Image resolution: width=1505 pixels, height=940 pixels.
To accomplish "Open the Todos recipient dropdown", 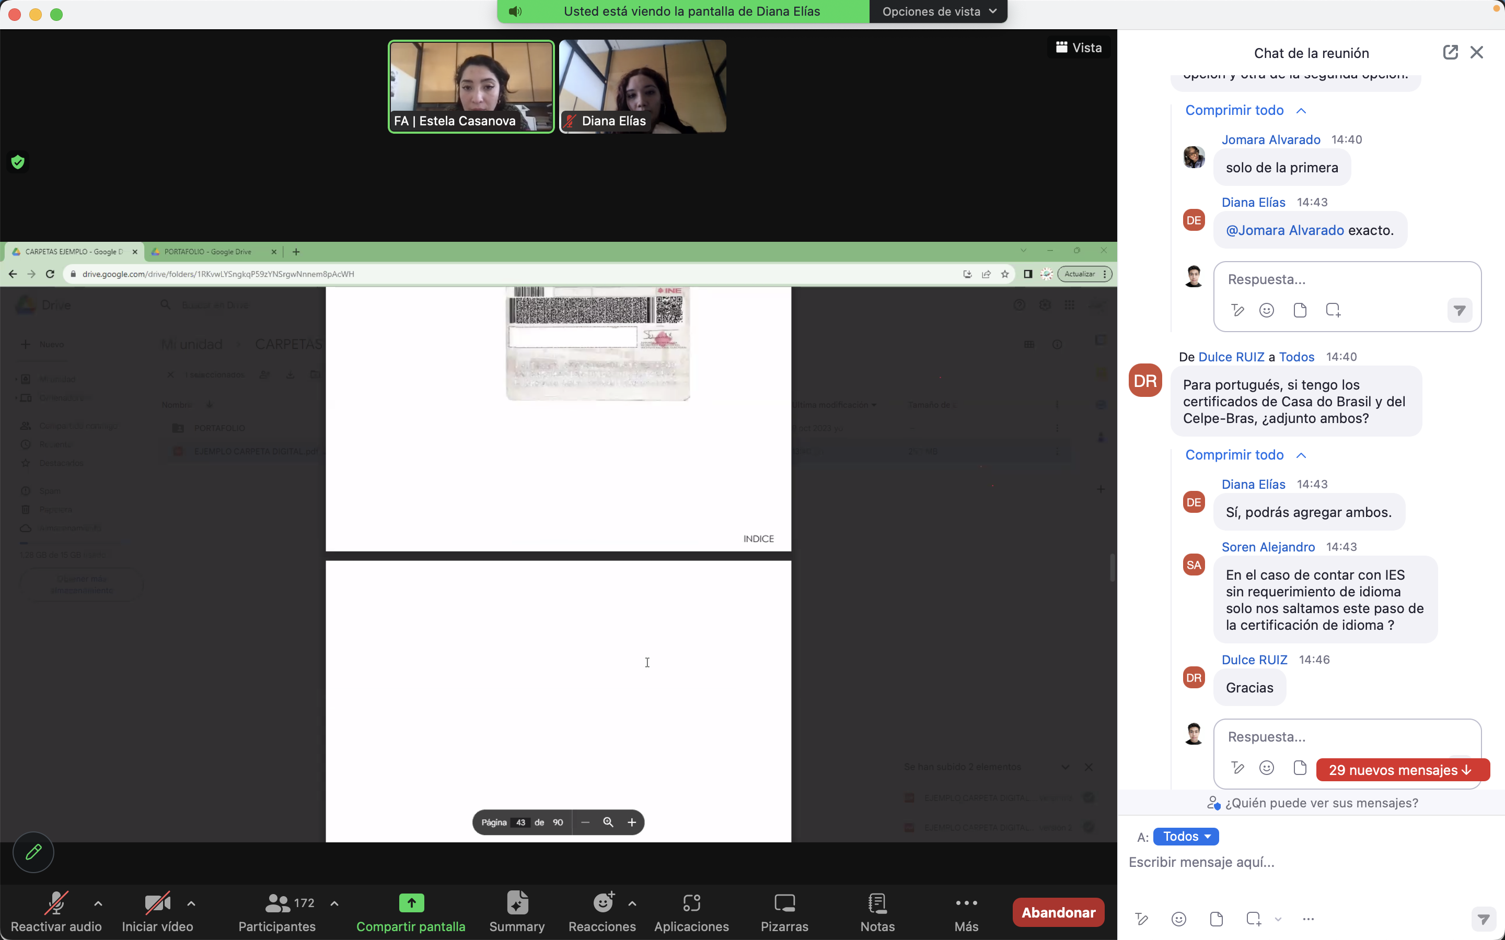I will pos(1185,836).
